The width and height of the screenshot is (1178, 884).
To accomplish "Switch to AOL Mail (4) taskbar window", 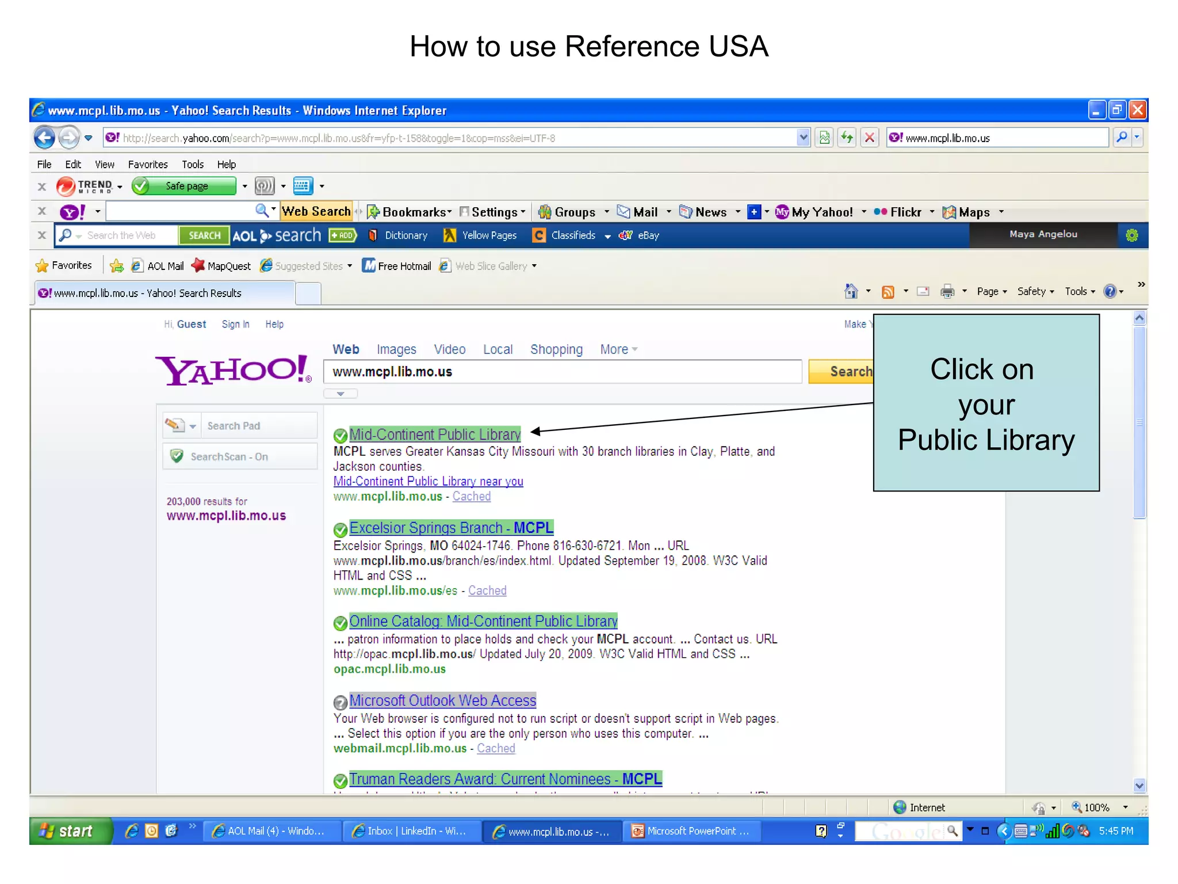I will (x=272, y=831).
